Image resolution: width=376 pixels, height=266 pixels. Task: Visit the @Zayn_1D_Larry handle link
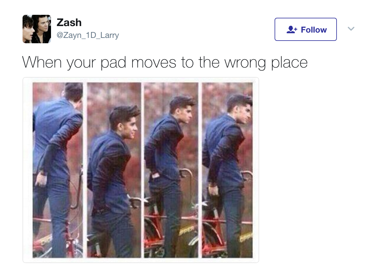pyautogui.click(x=88, y=35)
